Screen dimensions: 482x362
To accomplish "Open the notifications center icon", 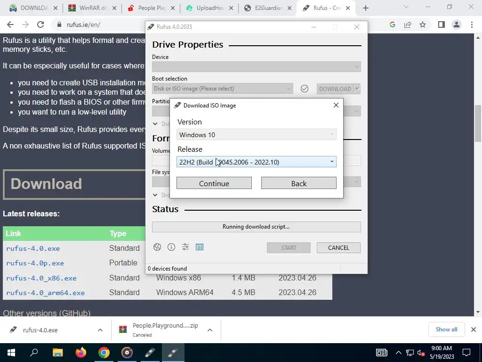I will [x=466, y=353].
